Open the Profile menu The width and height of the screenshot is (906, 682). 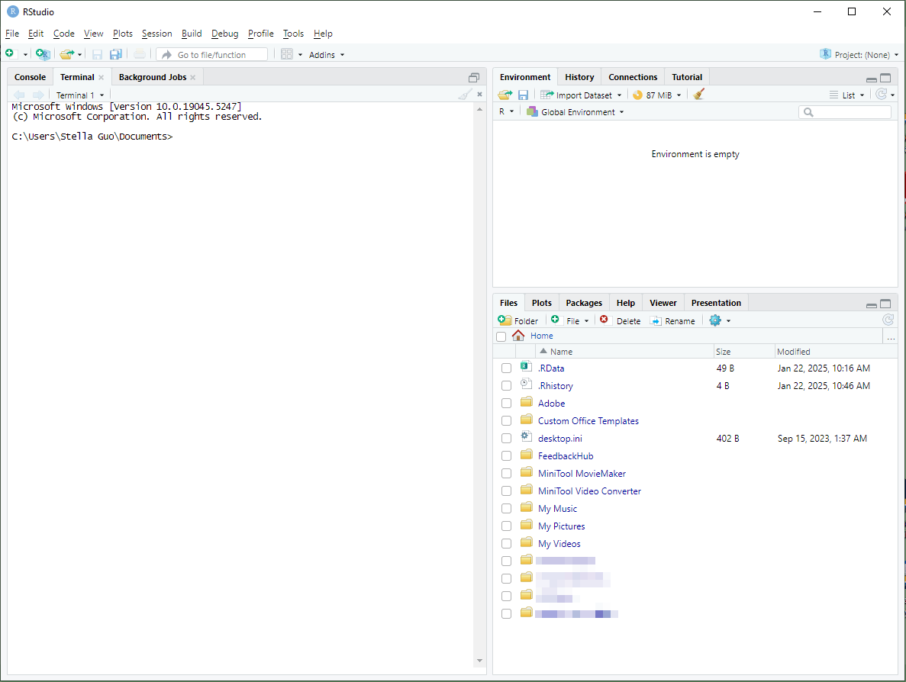(260, 34)
